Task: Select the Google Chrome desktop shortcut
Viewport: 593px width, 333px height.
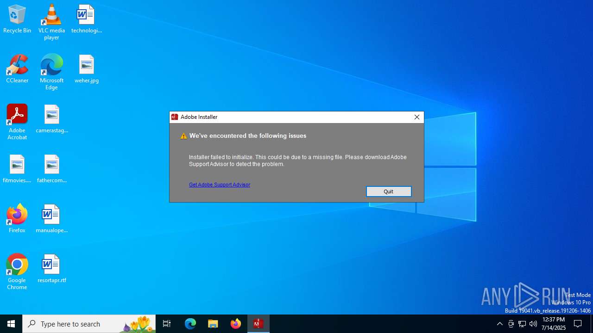Action: (x=17, y=271)
